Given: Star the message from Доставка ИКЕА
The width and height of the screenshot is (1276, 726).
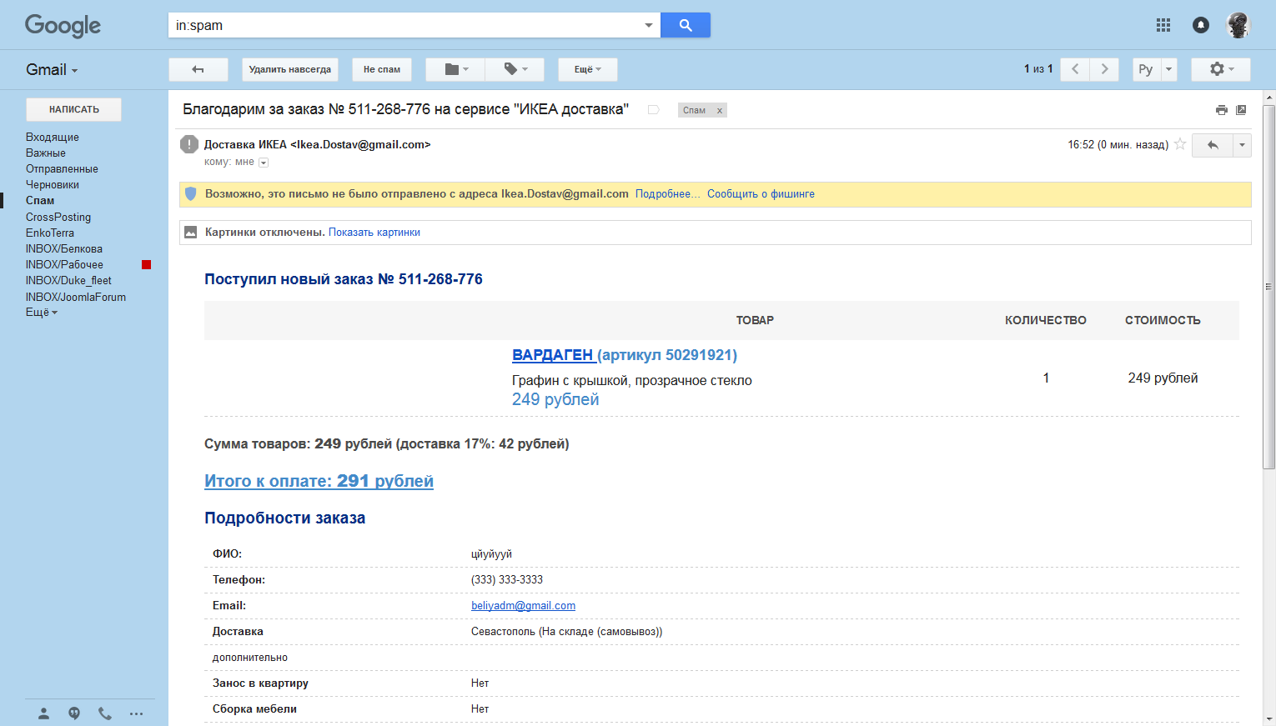Looking at the screenshot, I should pyautogui.click(x=1180, y=144).
